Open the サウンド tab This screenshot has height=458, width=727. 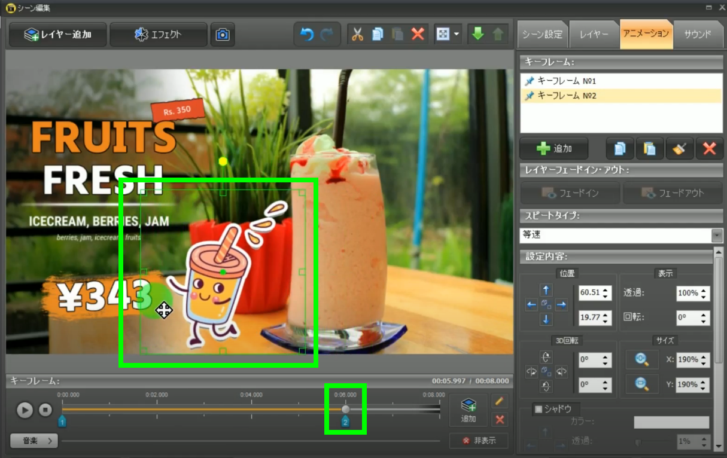(x=698, y=34)
